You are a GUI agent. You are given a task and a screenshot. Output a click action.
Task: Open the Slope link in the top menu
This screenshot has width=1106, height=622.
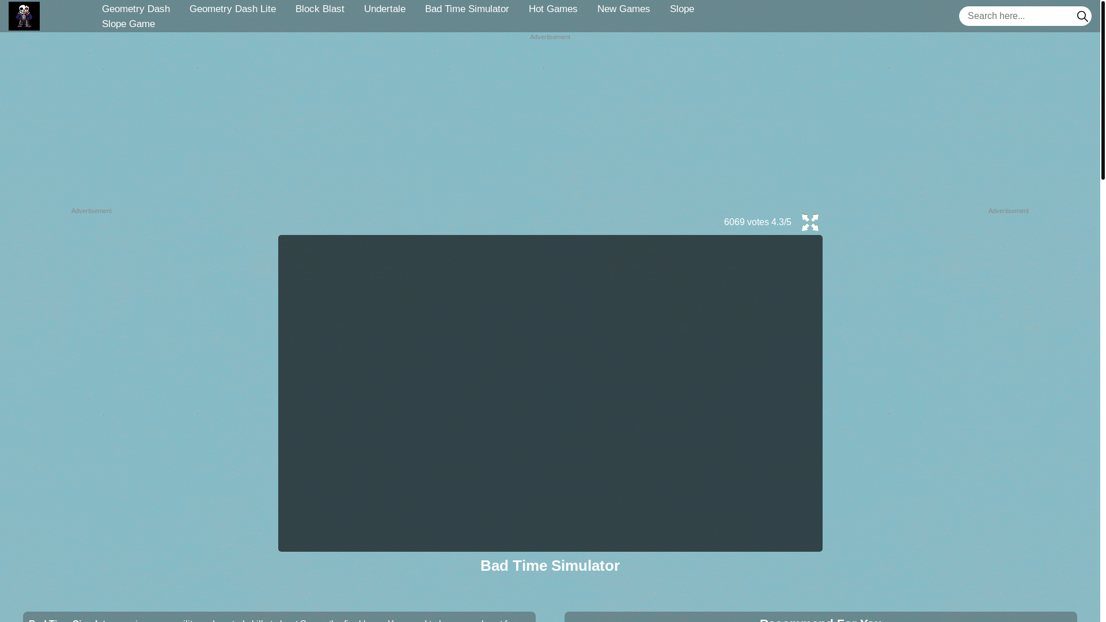tap(682, 9)
